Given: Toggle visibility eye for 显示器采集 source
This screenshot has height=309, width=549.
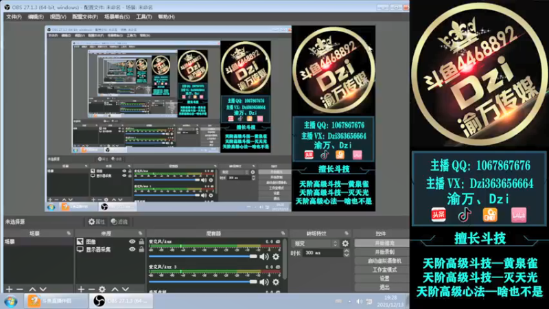Looking at the screenshot, I should (132, 249).
